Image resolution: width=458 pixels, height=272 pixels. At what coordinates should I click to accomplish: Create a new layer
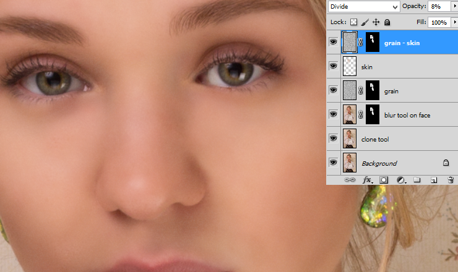click(x=434, y=180)
